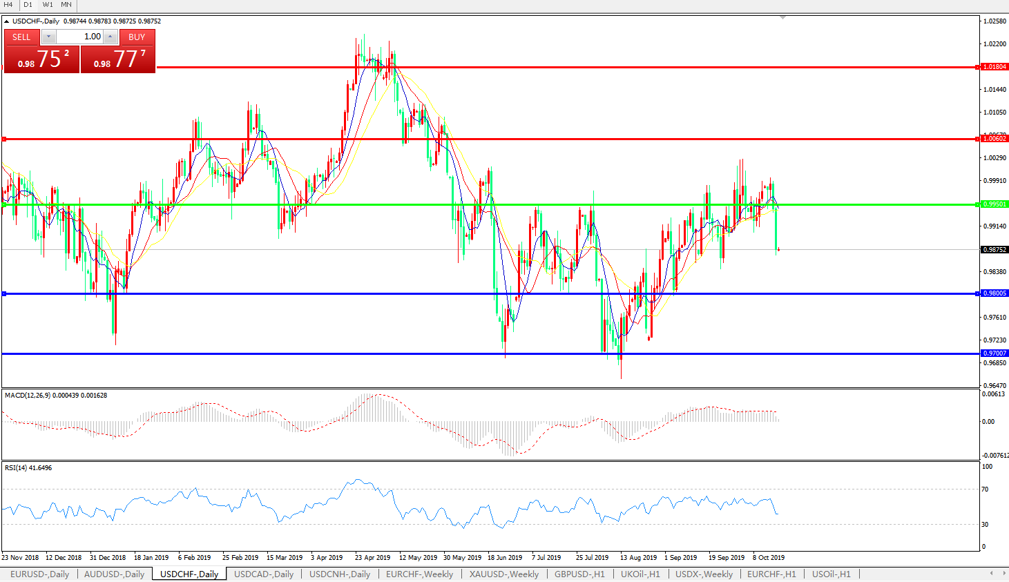This screenshot has height=582, width=1009.
Task: Open the EURUSD-,Daily chart tab
Action: coord(39,574)
